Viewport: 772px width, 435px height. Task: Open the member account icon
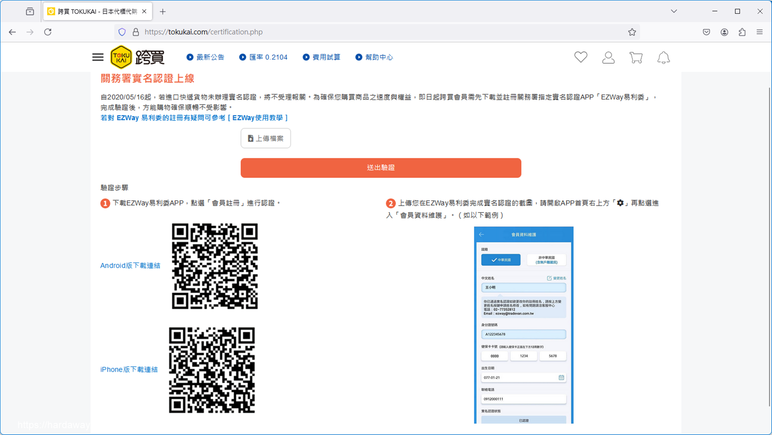[608, 58]
